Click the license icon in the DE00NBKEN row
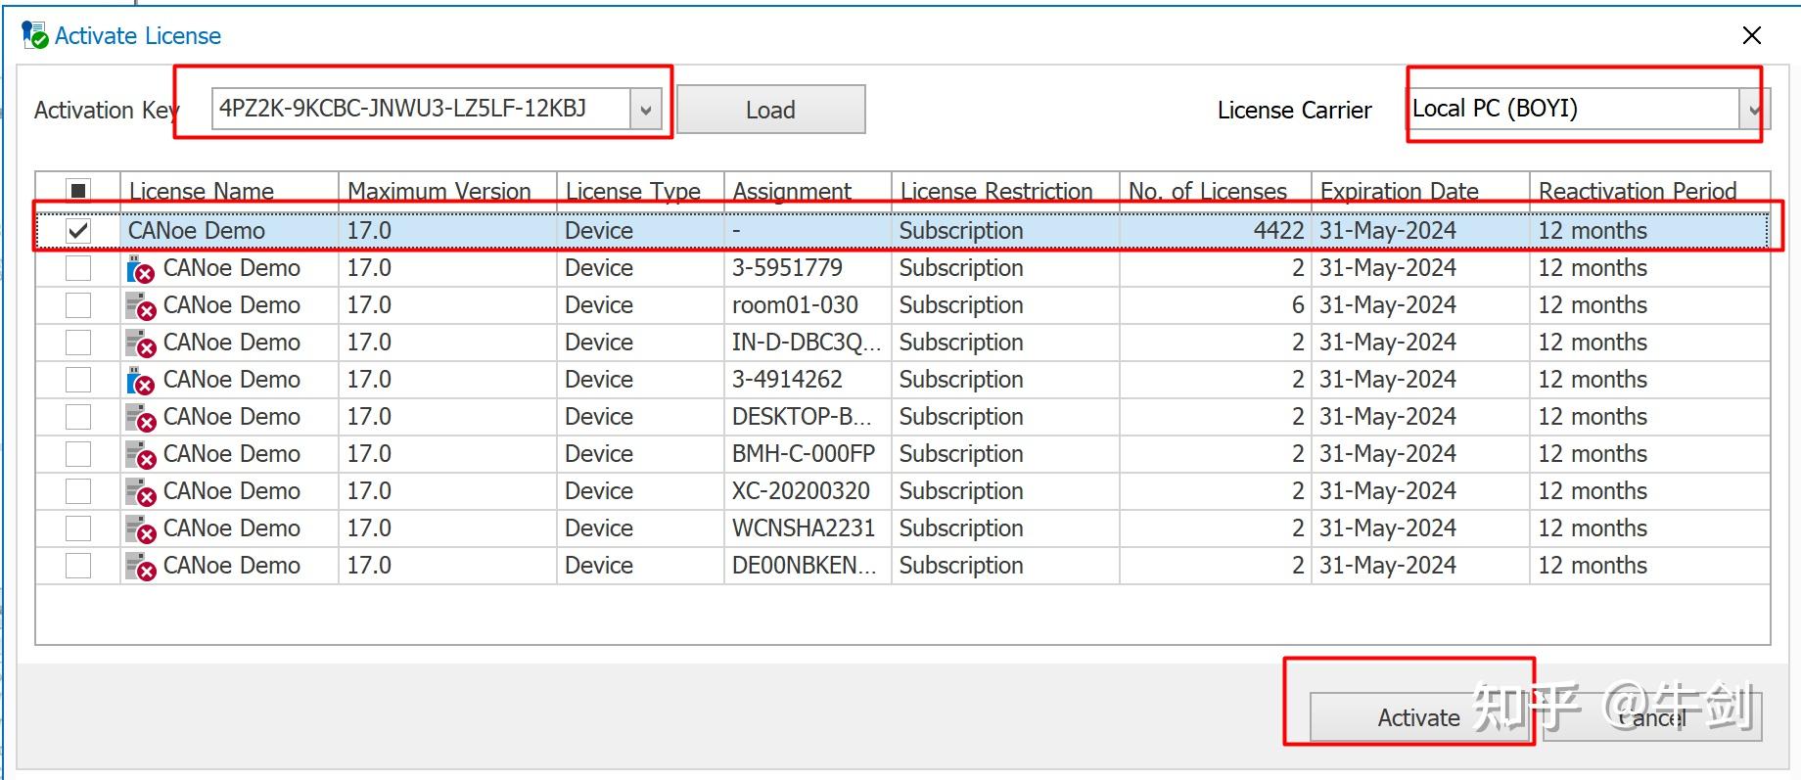The height and width of the screenshot is (780, 1801). pos(141,567)
